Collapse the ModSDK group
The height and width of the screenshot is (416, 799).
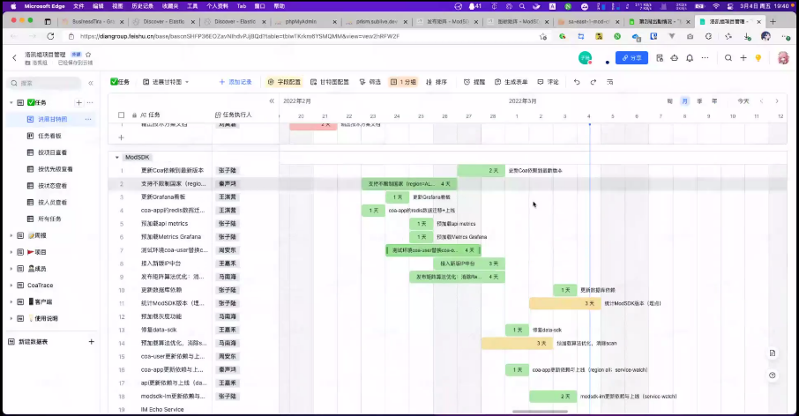tap(116, 157)
